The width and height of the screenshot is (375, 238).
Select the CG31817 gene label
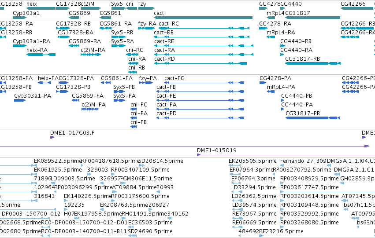point(297,13)
